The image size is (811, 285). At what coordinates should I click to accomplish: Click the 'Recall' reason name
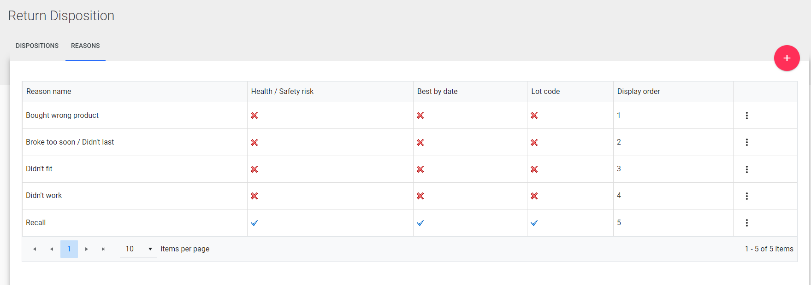36,223
